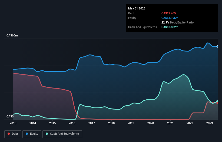Click the CA$0 y-axis label
This screenshot has height=142, width=222.
tap(10, 116)
